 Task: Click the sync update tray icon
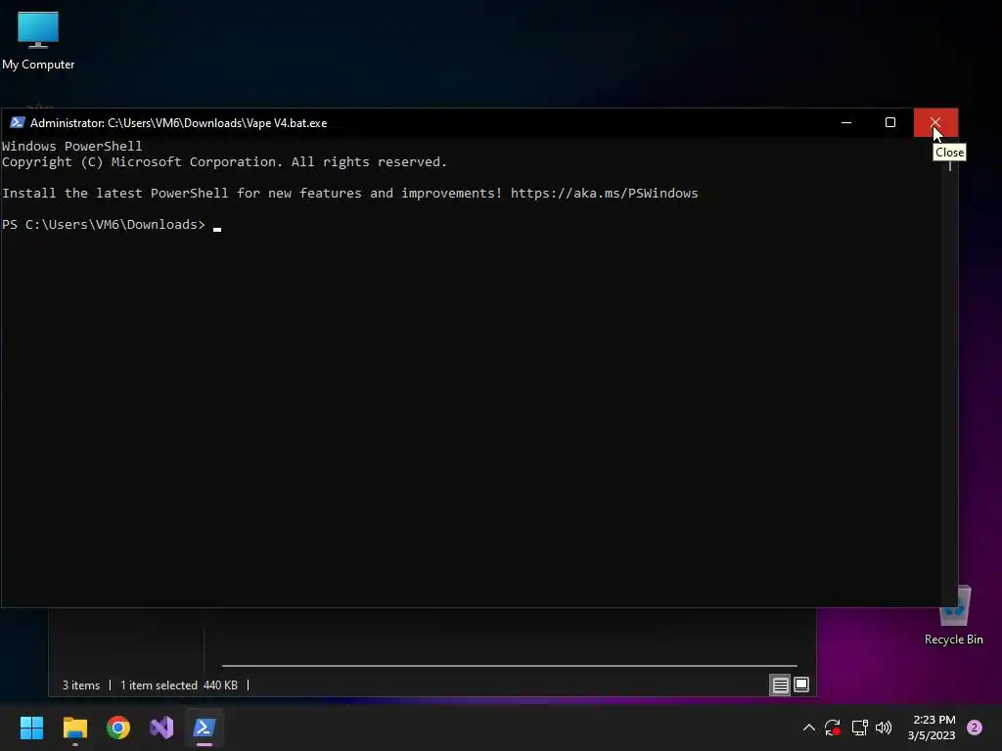pyautogui.click(x=833, y=728)
